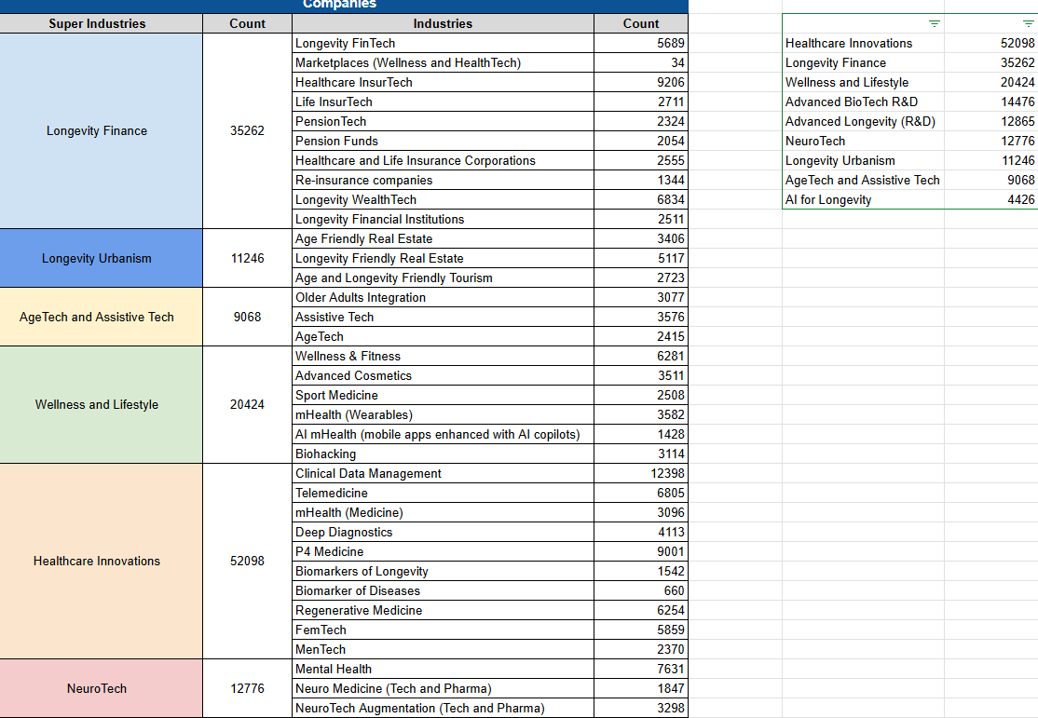Select the Telemedicine industry cell
This screenshot has width=1038, height=718.
(443, 493)
